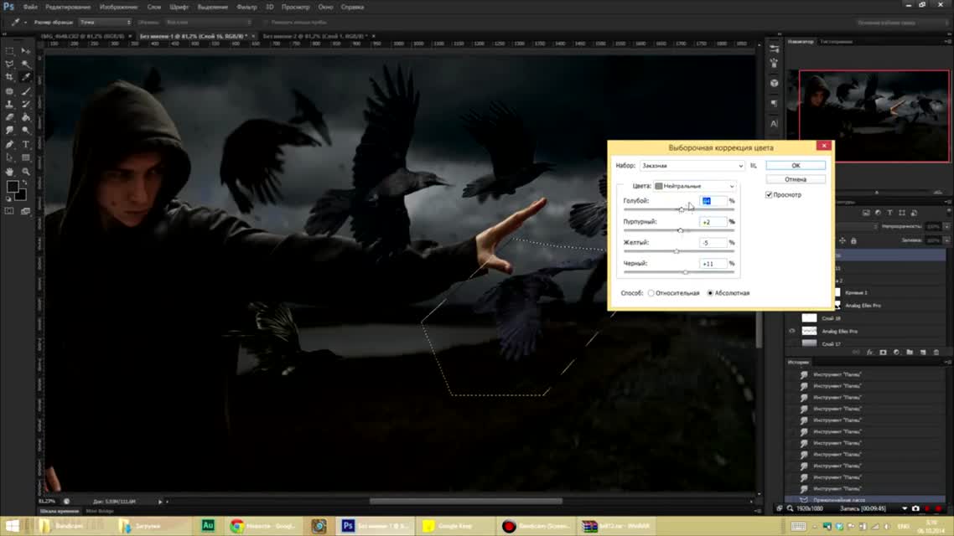Open the sample size dropdown in options bar
Viewport: 954px width, 536px height.
(x=106, y=23)
